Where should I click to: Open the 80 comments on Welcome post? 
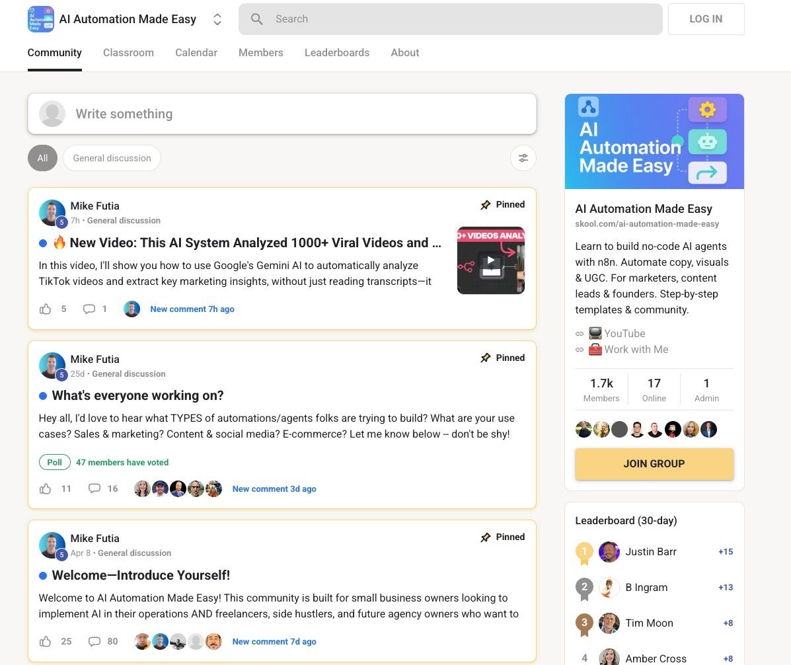(103, 641)
